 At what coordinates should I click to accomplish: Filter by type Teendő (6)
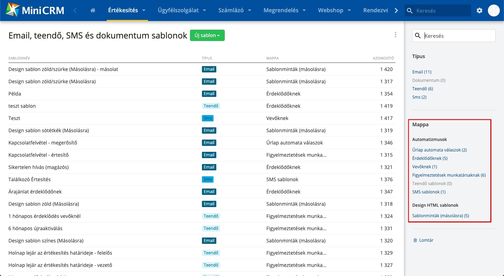[422, 89]
